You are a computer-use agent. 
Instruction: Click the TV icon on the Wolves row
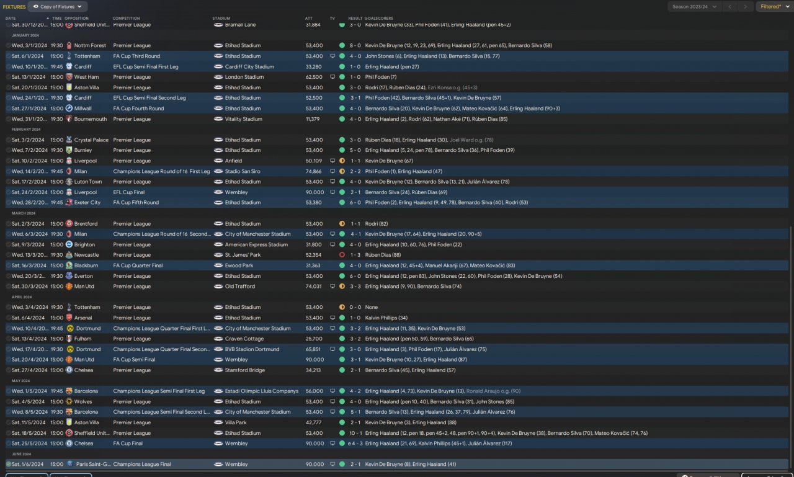tap(332, 401)
